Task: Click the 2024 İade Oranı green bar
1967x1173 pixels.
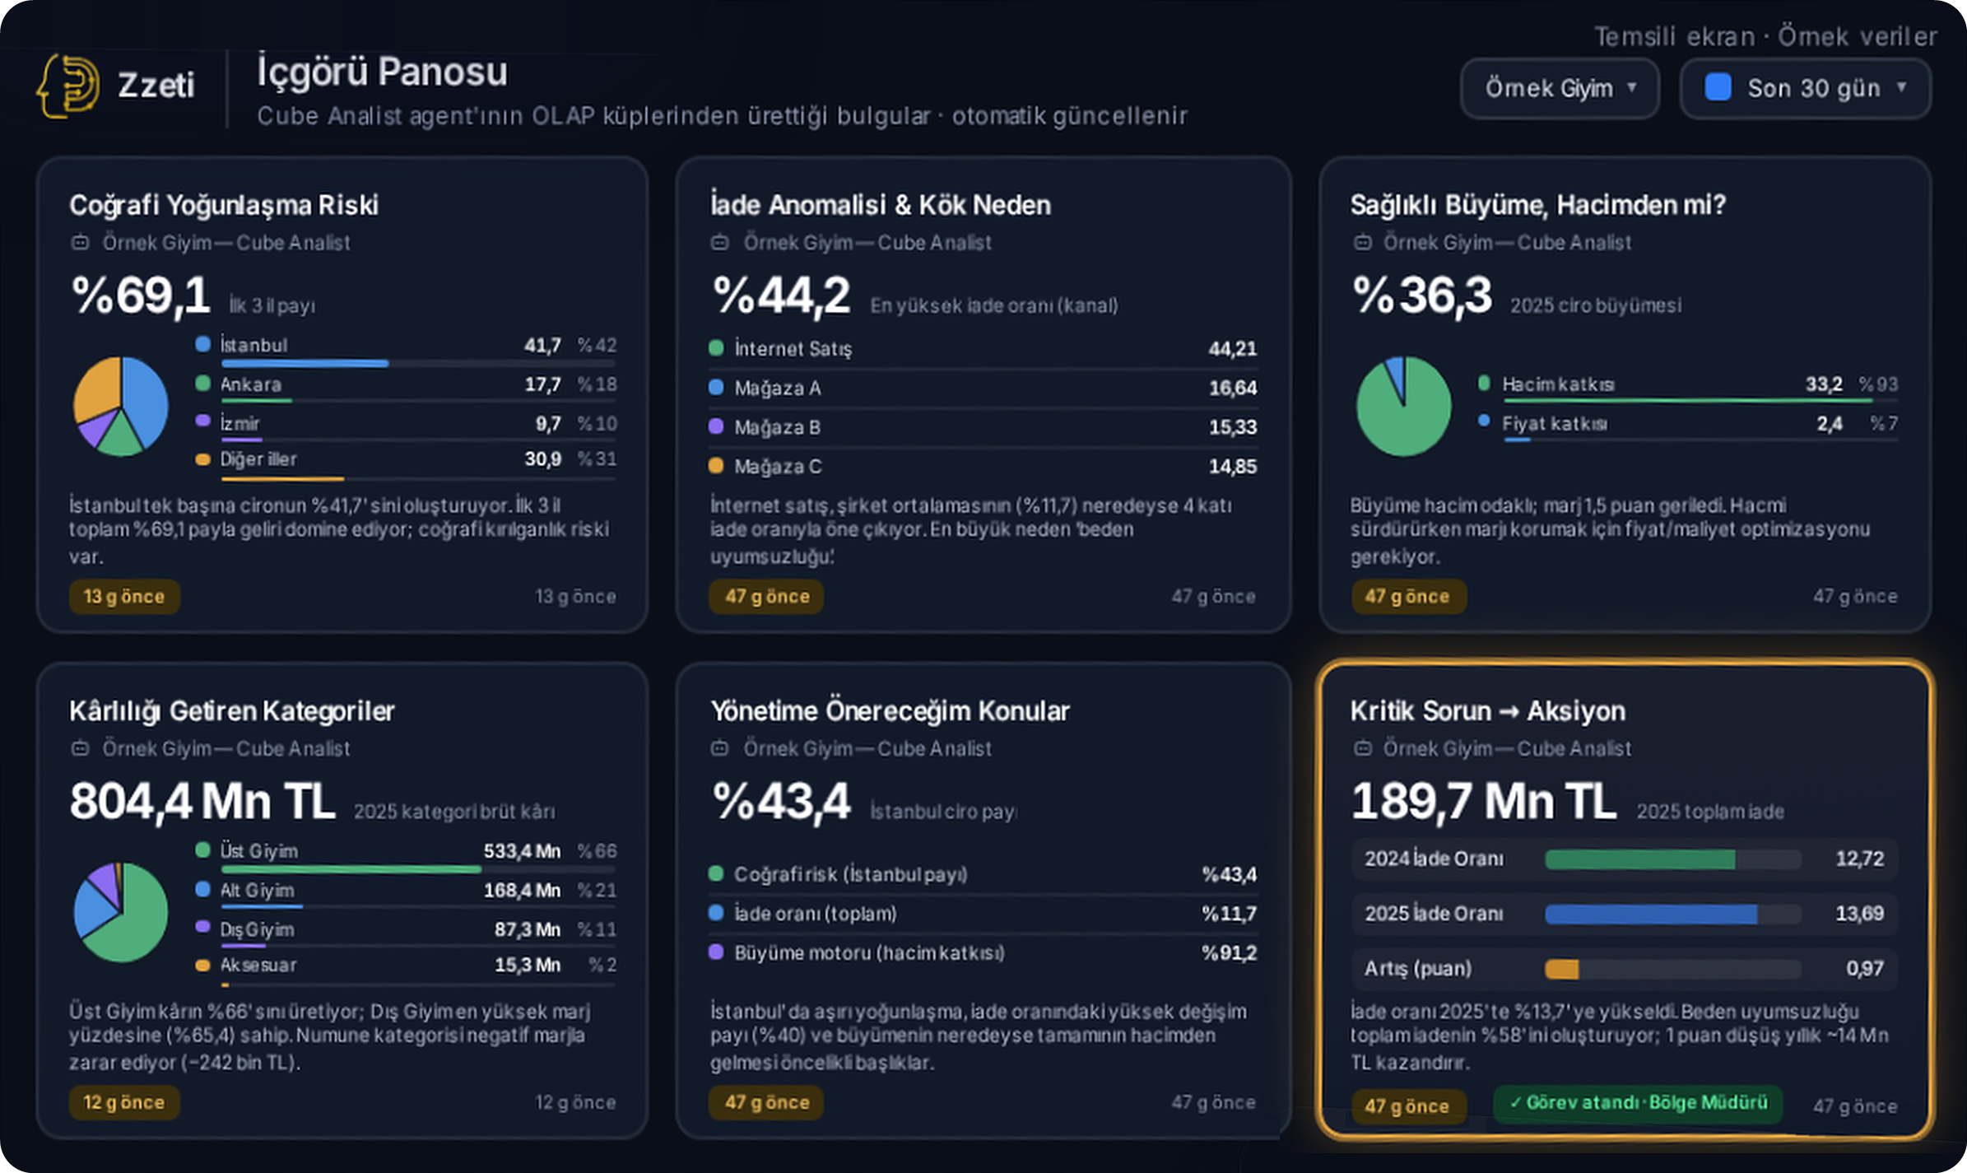Action: pyautogui.click(x=1639, y=859)
